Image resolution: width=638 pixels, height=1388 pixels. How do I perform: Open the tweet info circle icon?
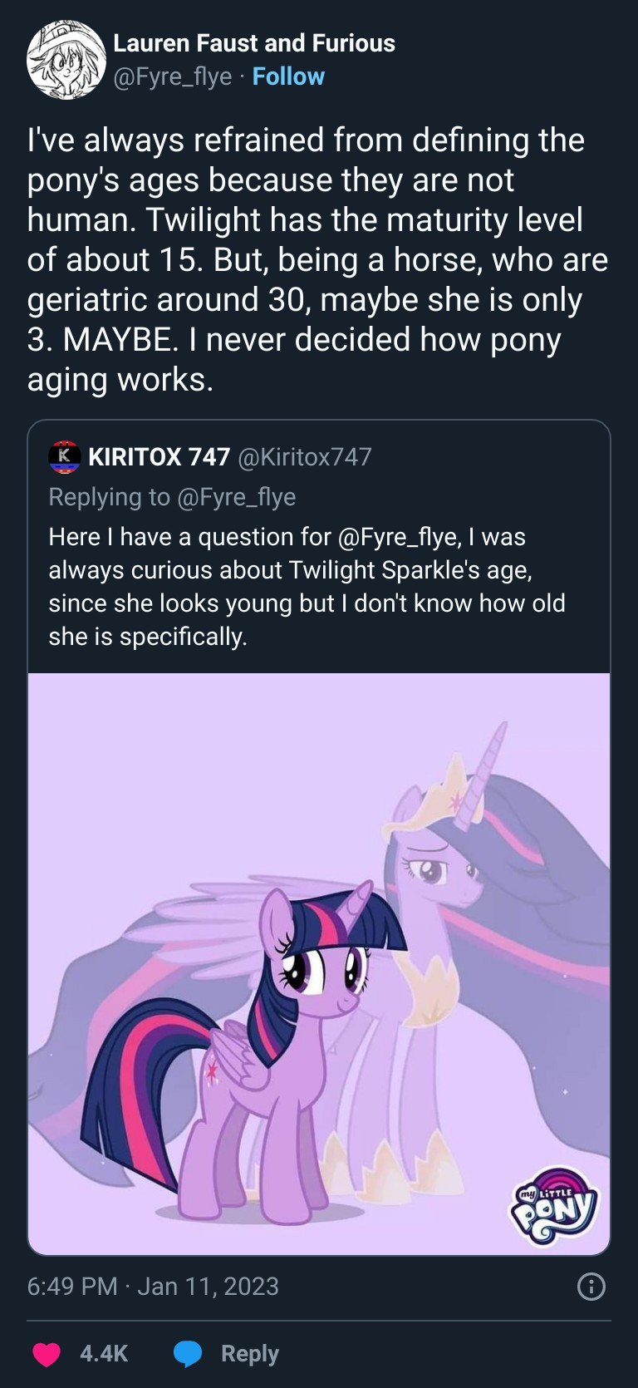tap(591, 1287)
